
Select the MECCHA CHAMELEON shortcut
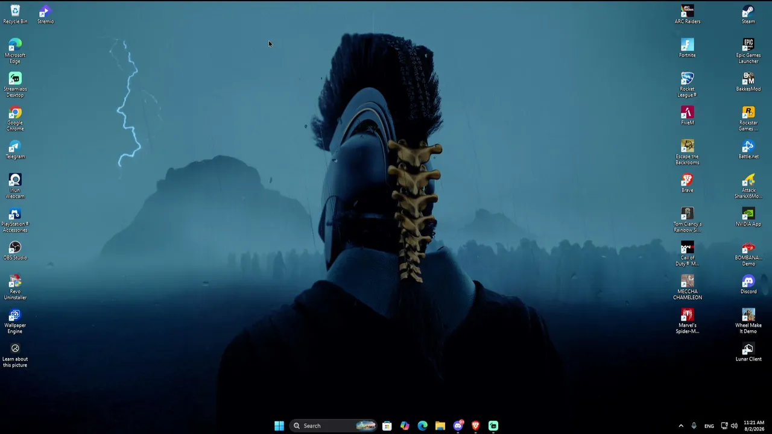[x=688, y=288]
